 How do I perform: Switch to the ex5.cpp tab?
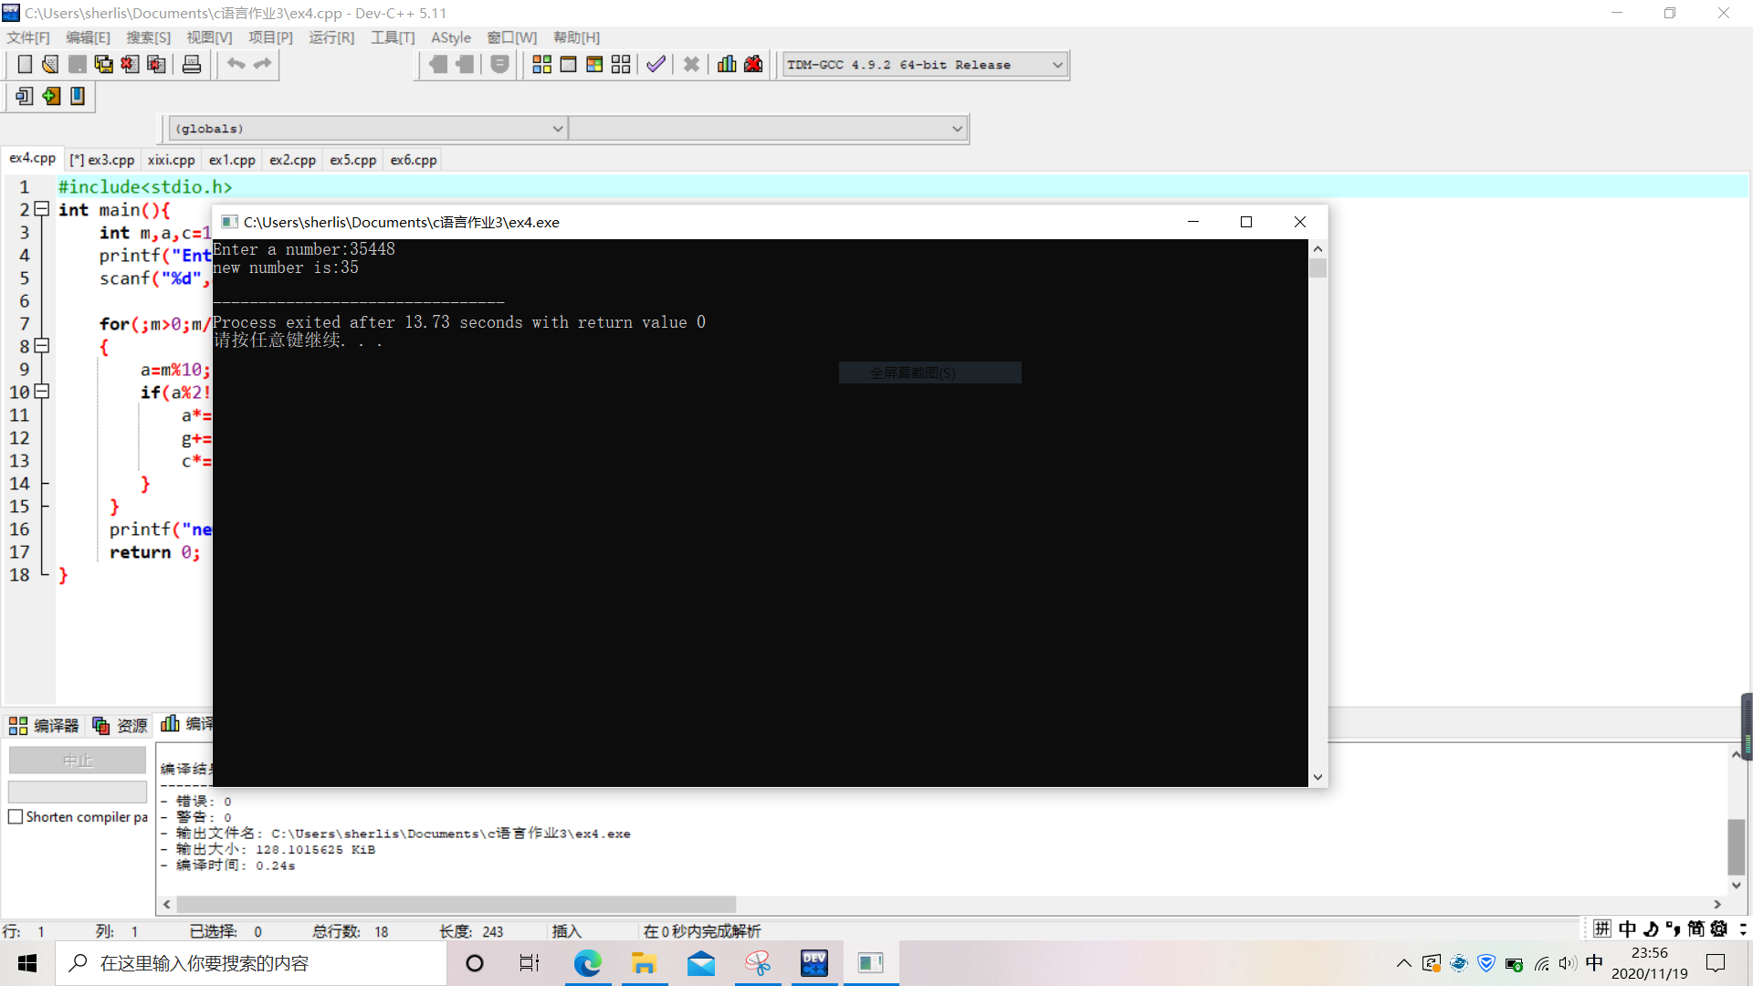tap(352, 160)
